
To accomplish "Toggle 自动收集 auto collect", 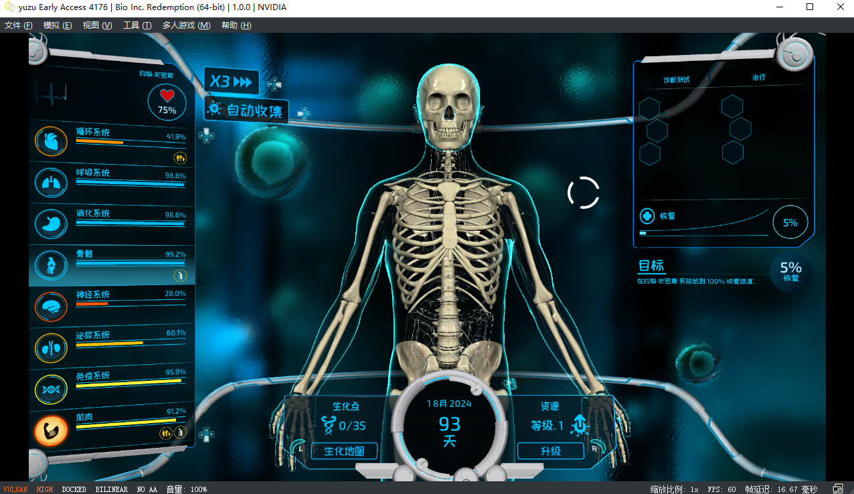I will (x=246, y=110).
